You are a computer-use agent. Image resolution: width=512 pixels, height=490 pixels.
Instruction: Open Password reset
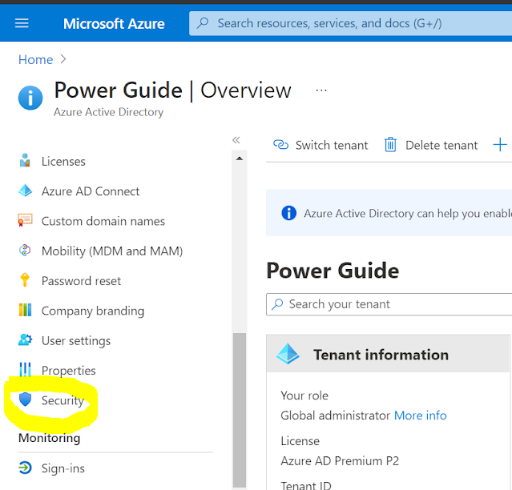[x=81, y=281]
